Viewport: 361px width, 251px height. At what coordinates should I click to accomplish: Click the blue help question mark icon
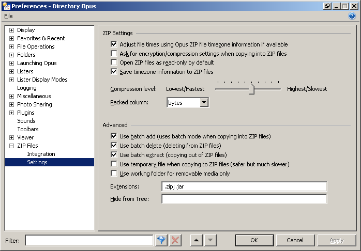pos(352,16)
